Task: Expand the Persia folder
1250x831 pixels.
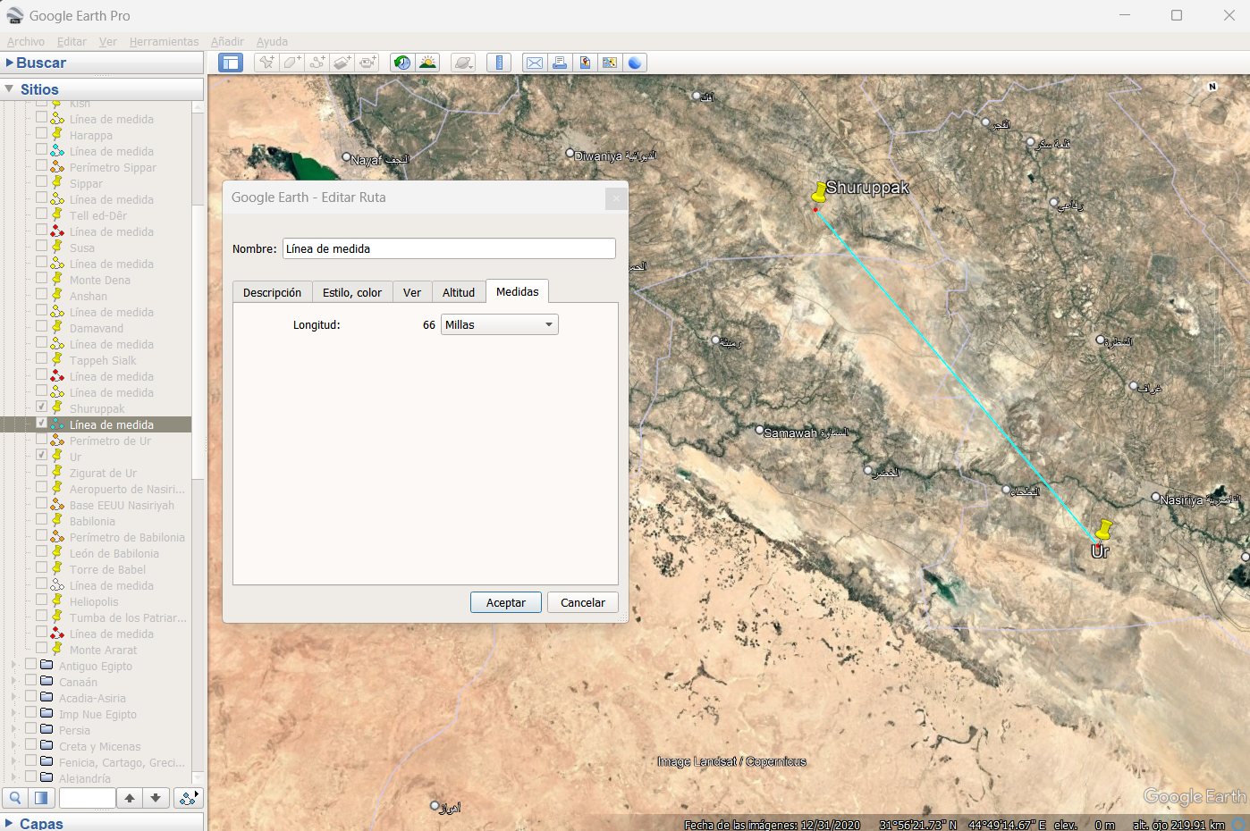Action: click(x=13, y=729)
